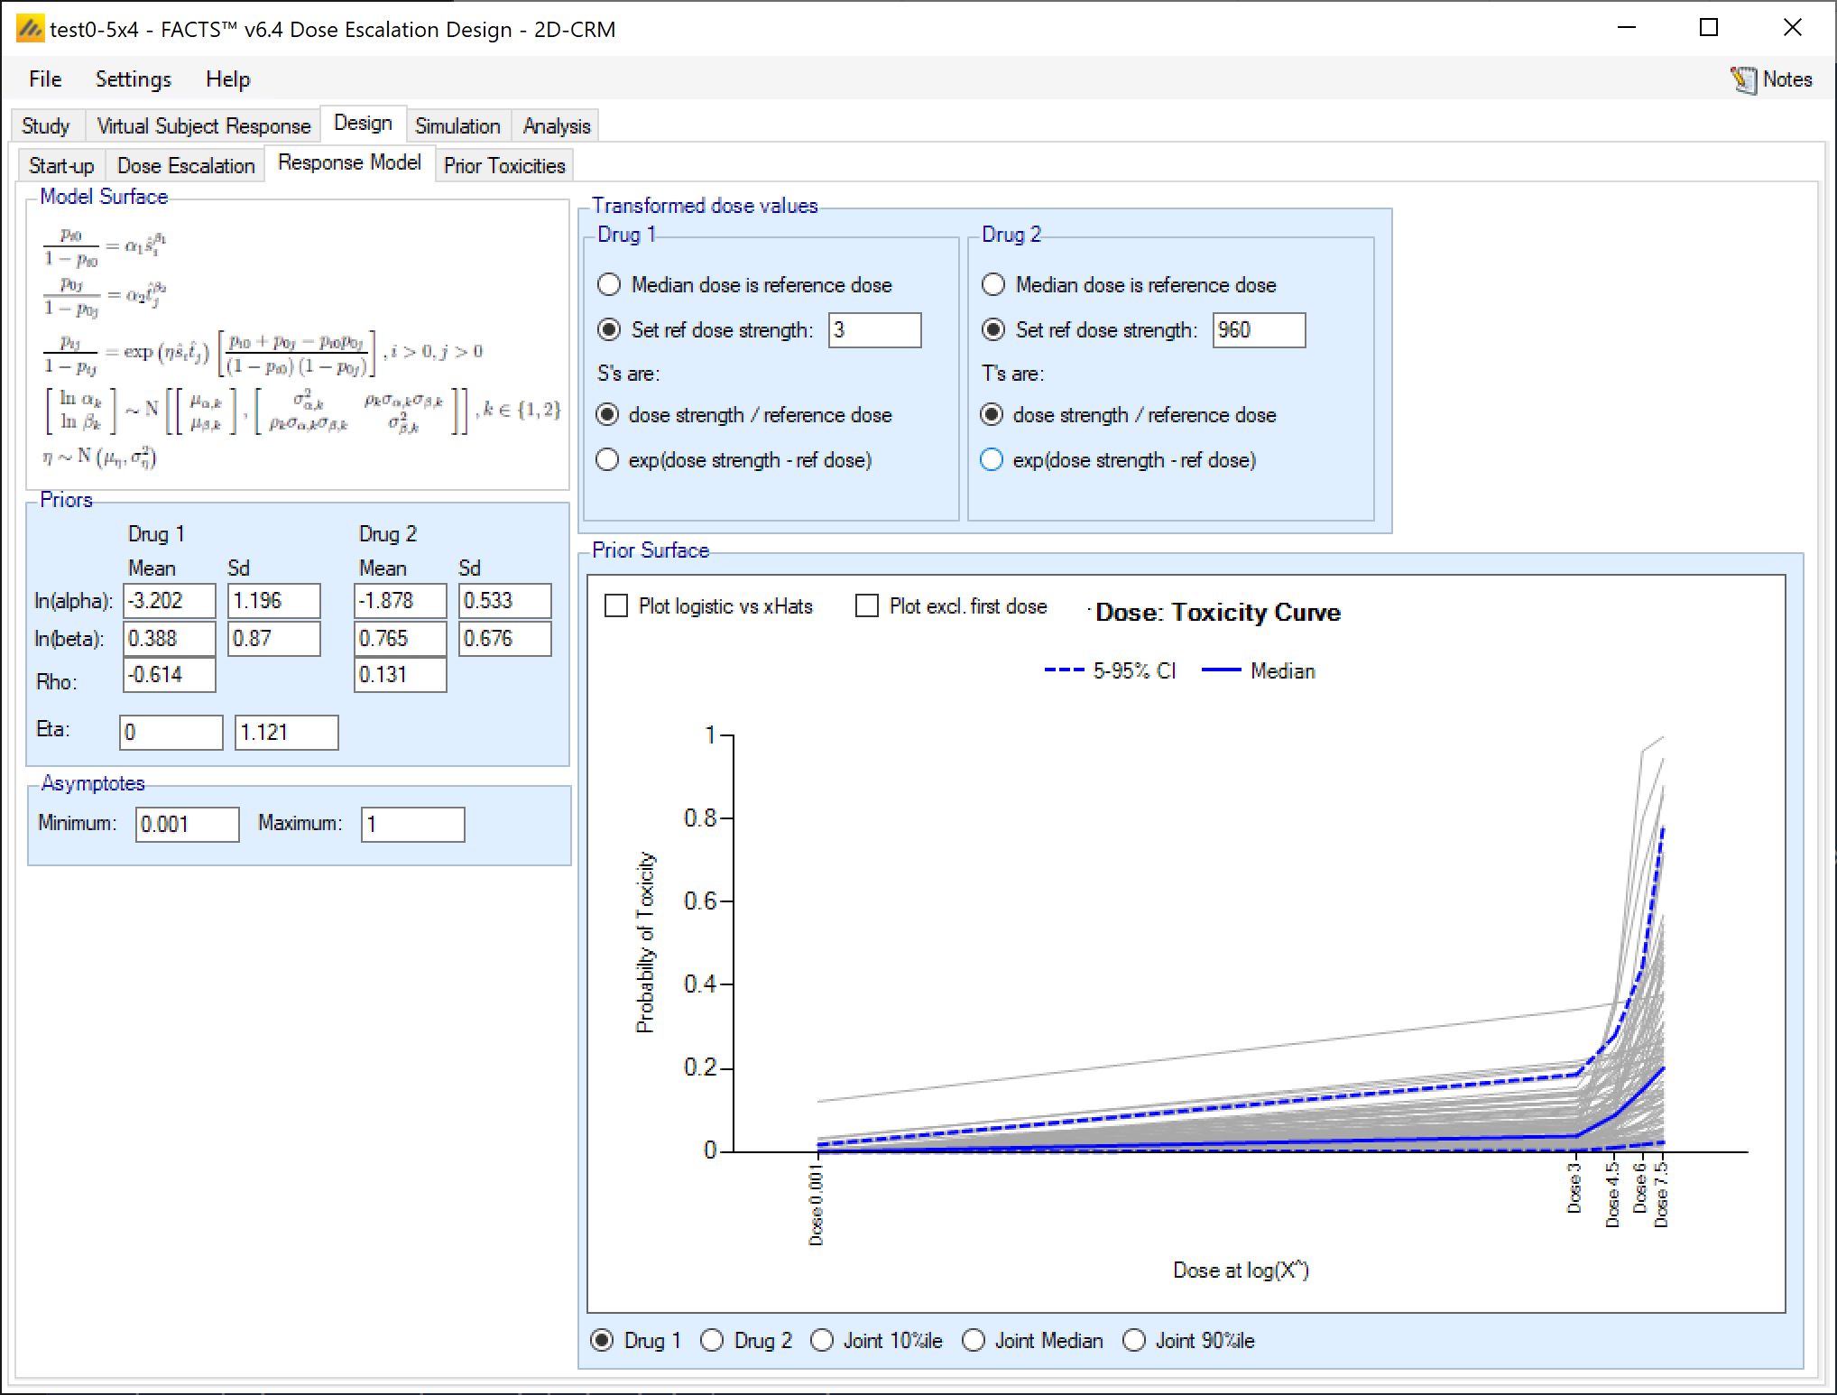Switch to the Simulation tab
Screen dimensions: 1837x1395
point(457,126)
